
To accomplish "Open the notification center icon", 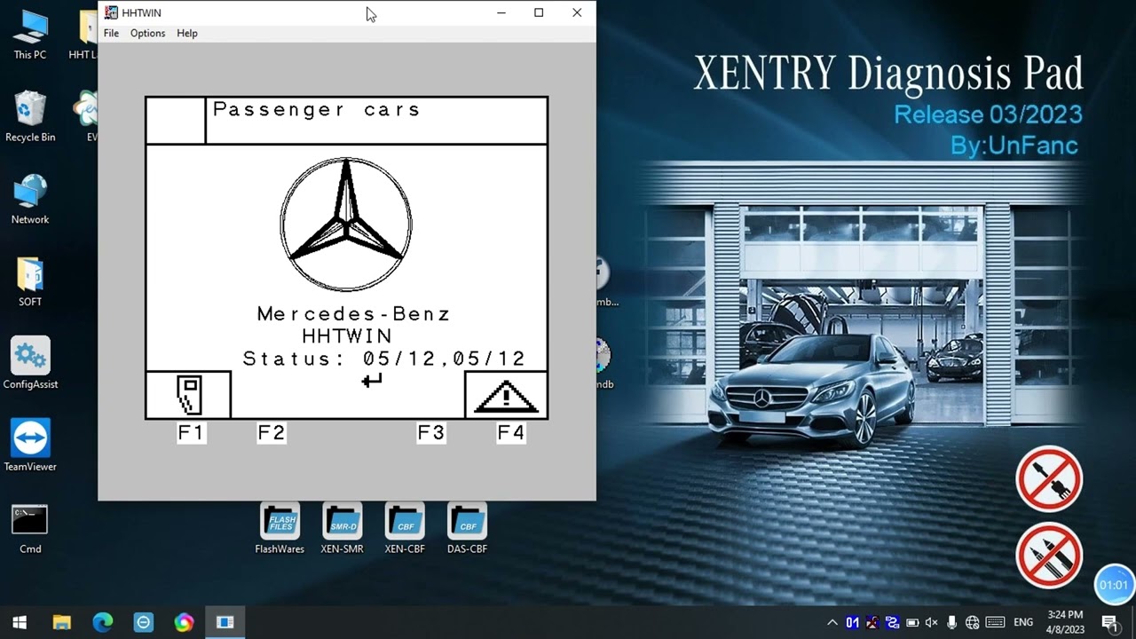I will click(x=1109, y=622).
